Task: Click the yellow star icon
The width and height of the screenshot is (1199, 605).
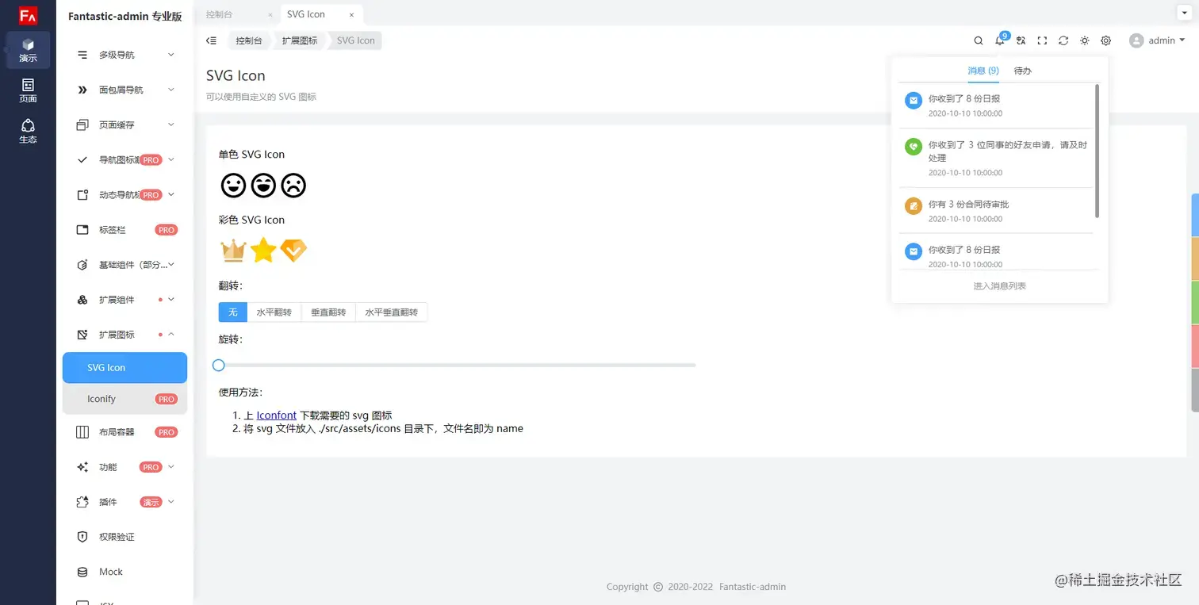Action: point(263,251)
